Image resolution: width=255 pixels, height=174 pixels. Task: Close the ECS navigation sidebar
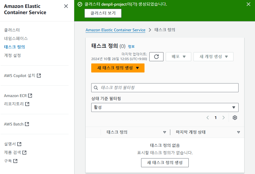(x=66, y=6)
